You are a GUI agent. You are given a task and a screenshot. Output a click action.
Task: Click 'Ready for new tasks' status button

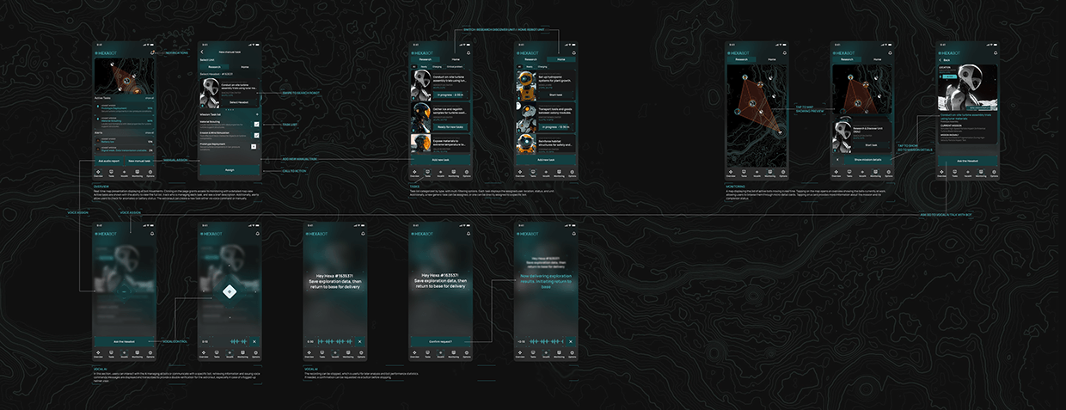449,127
